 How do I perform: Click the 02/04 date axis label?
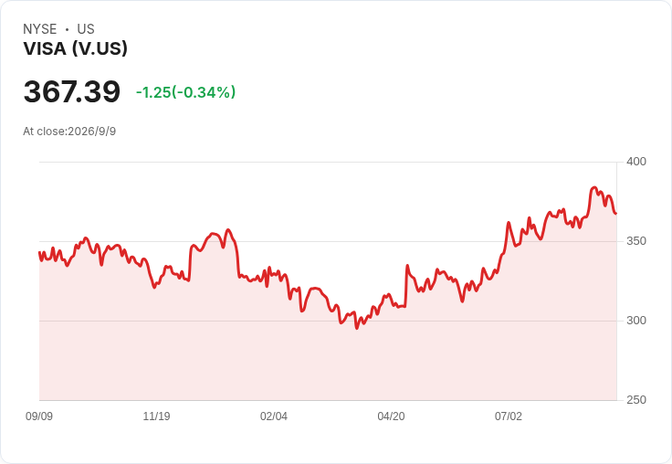pos(273,416)
